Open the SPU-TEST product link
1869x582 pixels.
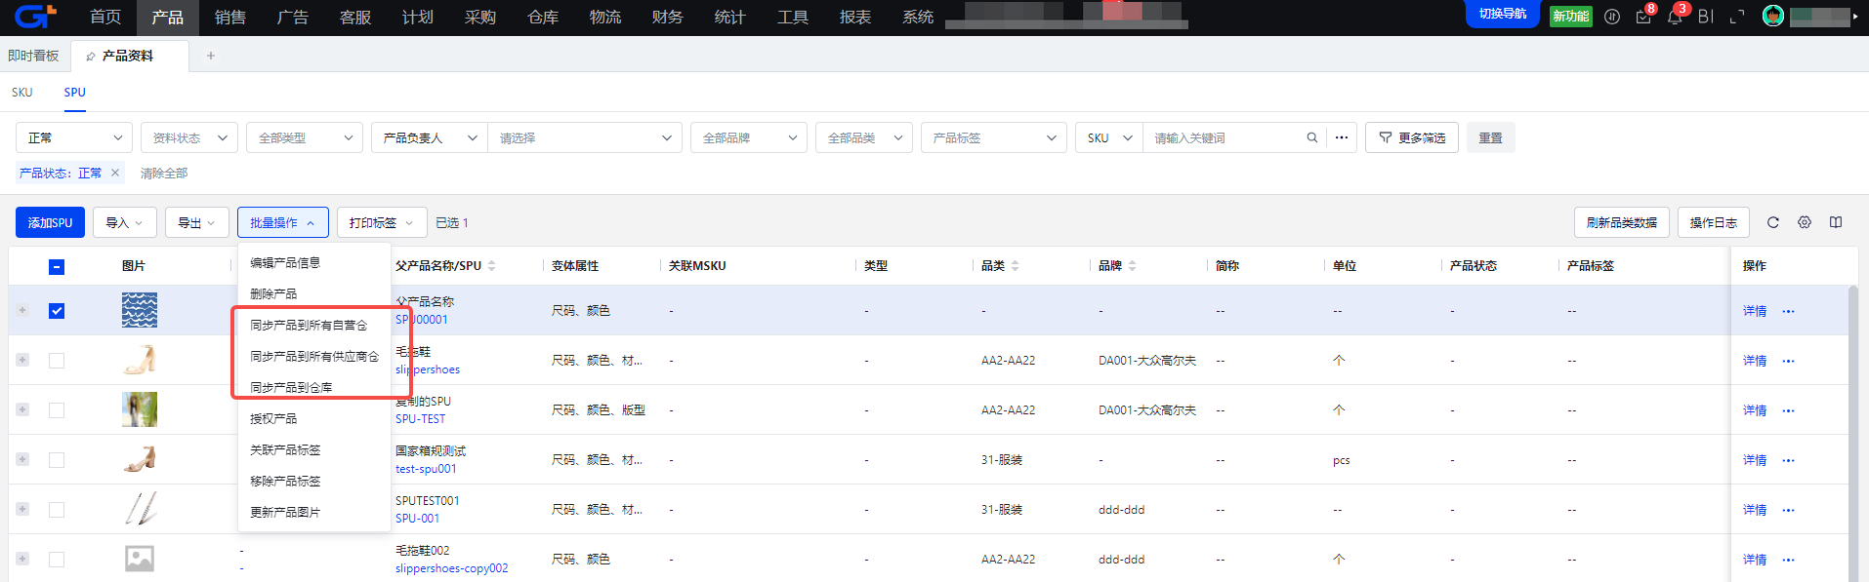pos(420,419)
